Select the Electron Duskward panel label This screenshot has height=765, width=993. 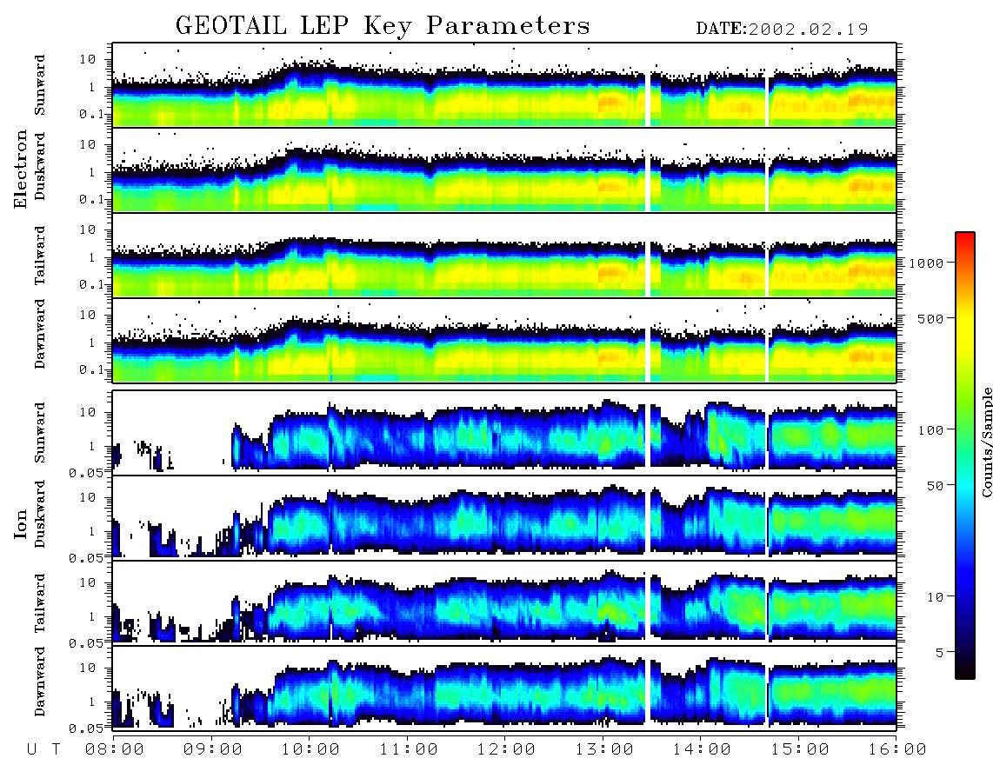40,166
